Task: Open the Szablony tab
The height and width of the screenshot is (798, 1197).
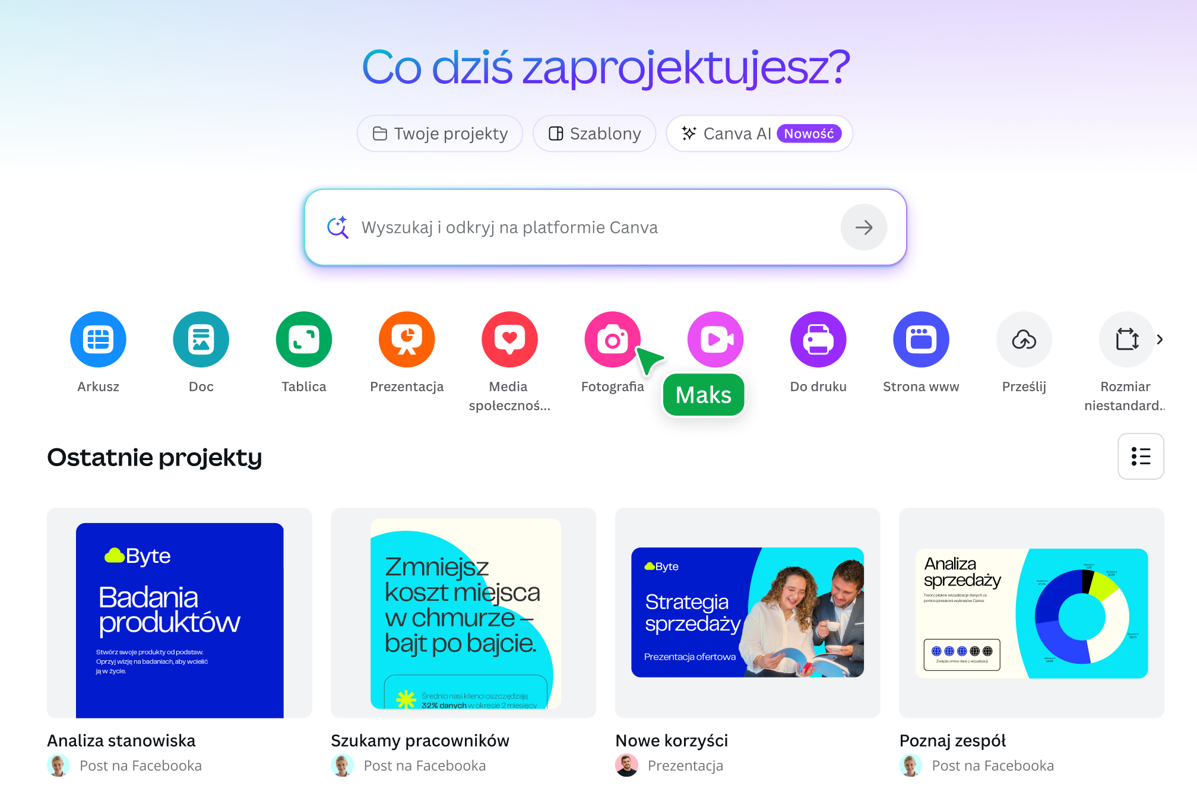Action: 594,134
